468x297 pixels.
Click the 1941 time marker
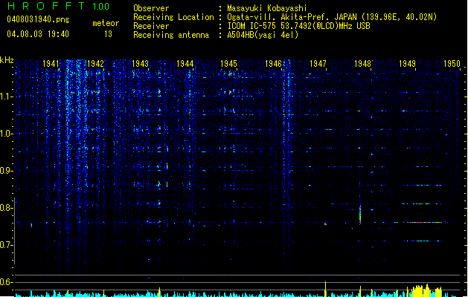[x=51, y=63]
